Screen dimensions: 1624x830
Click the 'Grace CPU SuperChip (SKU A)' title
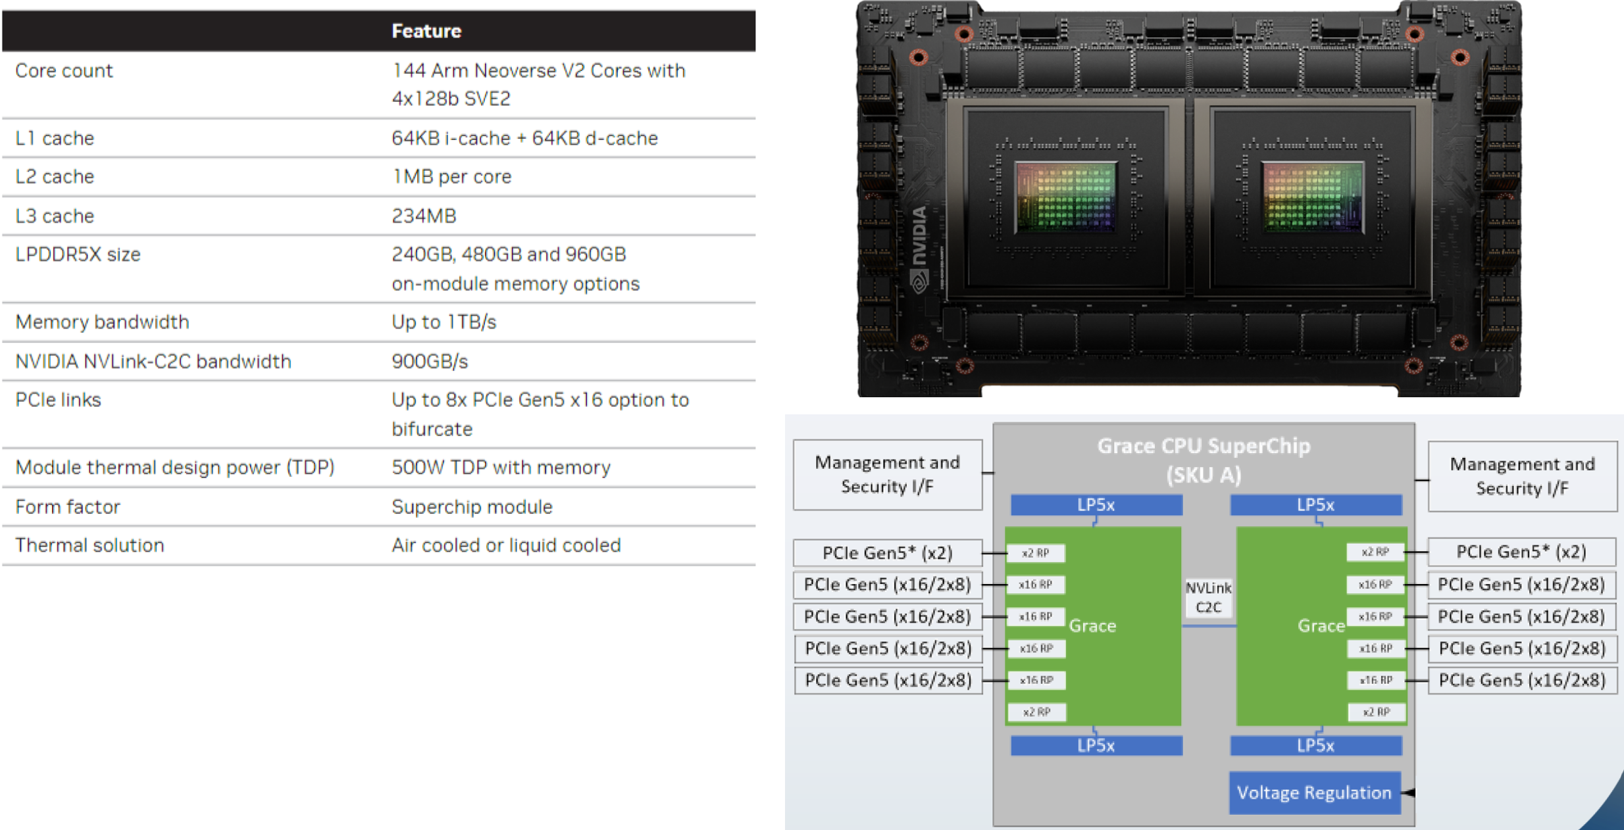click(1204, 460)
